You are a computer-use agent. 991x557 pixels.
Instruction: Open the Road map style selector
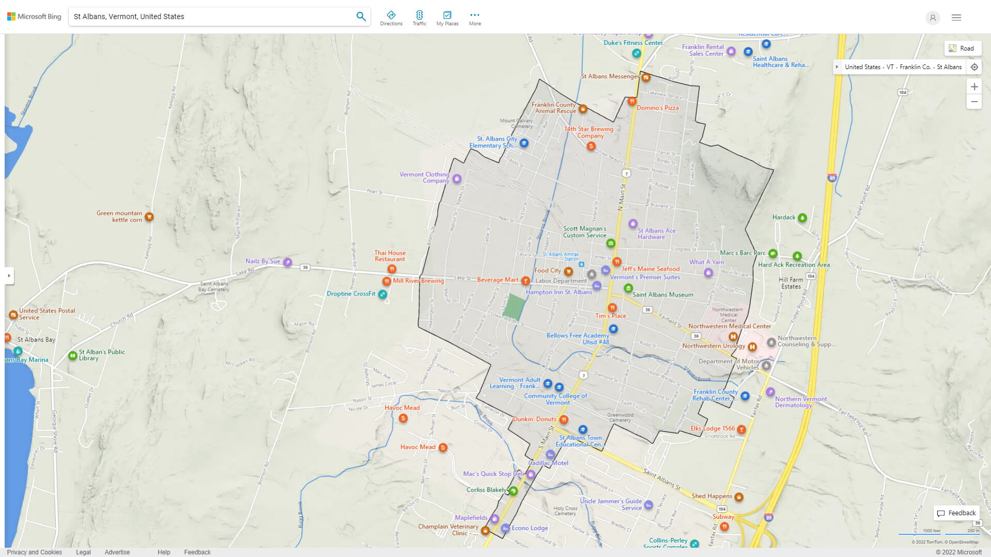[963, 48]
